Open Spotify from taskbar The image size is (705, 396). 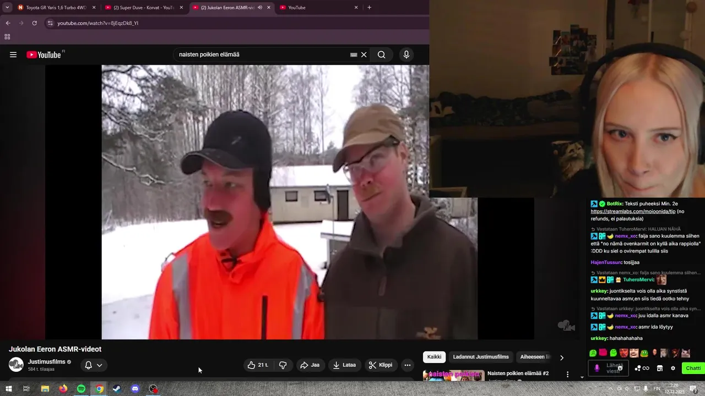pos(81,389)
